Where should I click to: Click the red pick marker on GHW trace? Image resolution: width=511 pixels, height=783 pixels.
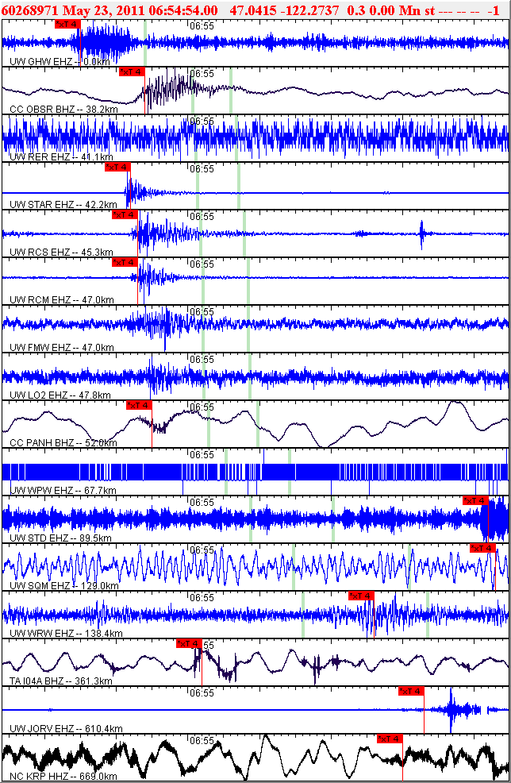click(x=67, y=24)
